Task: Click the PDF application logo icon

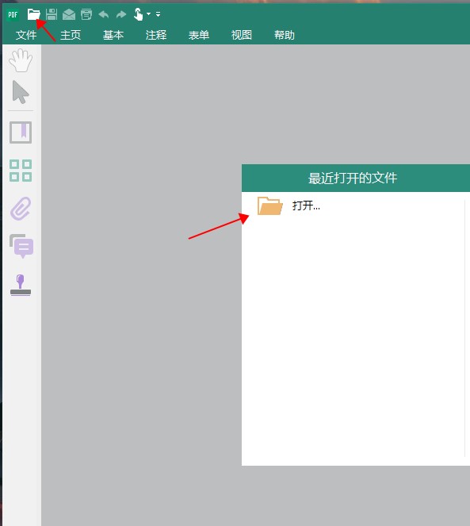Action: pos(13,14)
